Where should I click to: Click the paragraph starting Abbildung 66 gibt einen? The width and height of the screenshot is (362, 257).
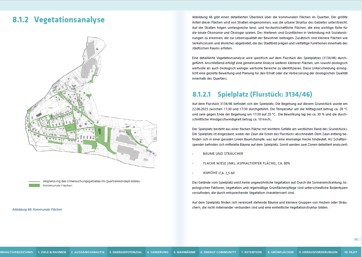click(x=270, y=33)
